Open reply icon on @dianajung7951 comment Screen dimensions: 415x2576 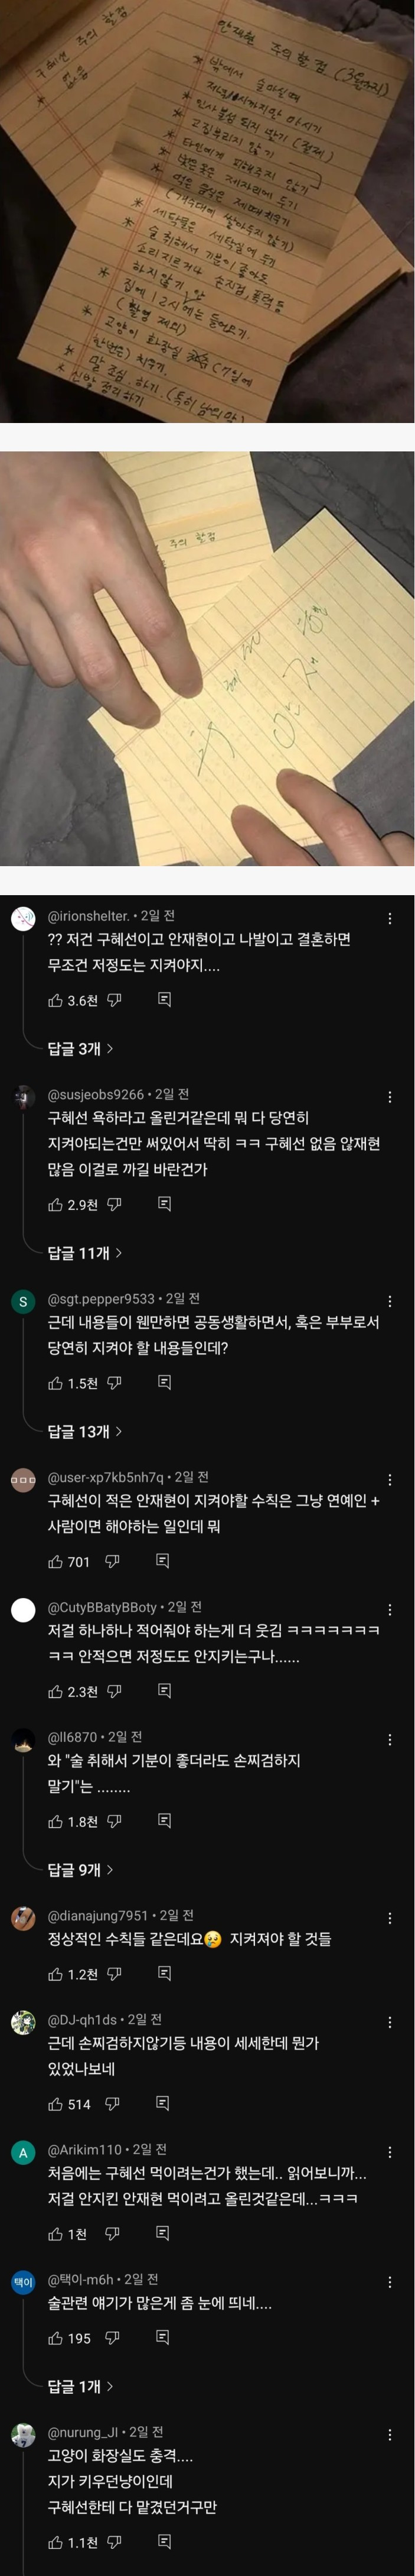165,1973
